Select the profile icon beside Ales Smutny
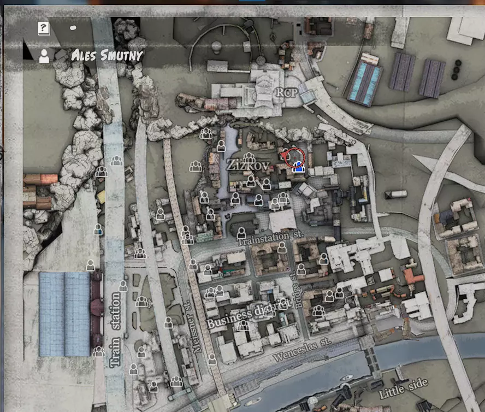The height and width of the screenshot is (412, 485). pyautogui.click(x=44, y=56)
